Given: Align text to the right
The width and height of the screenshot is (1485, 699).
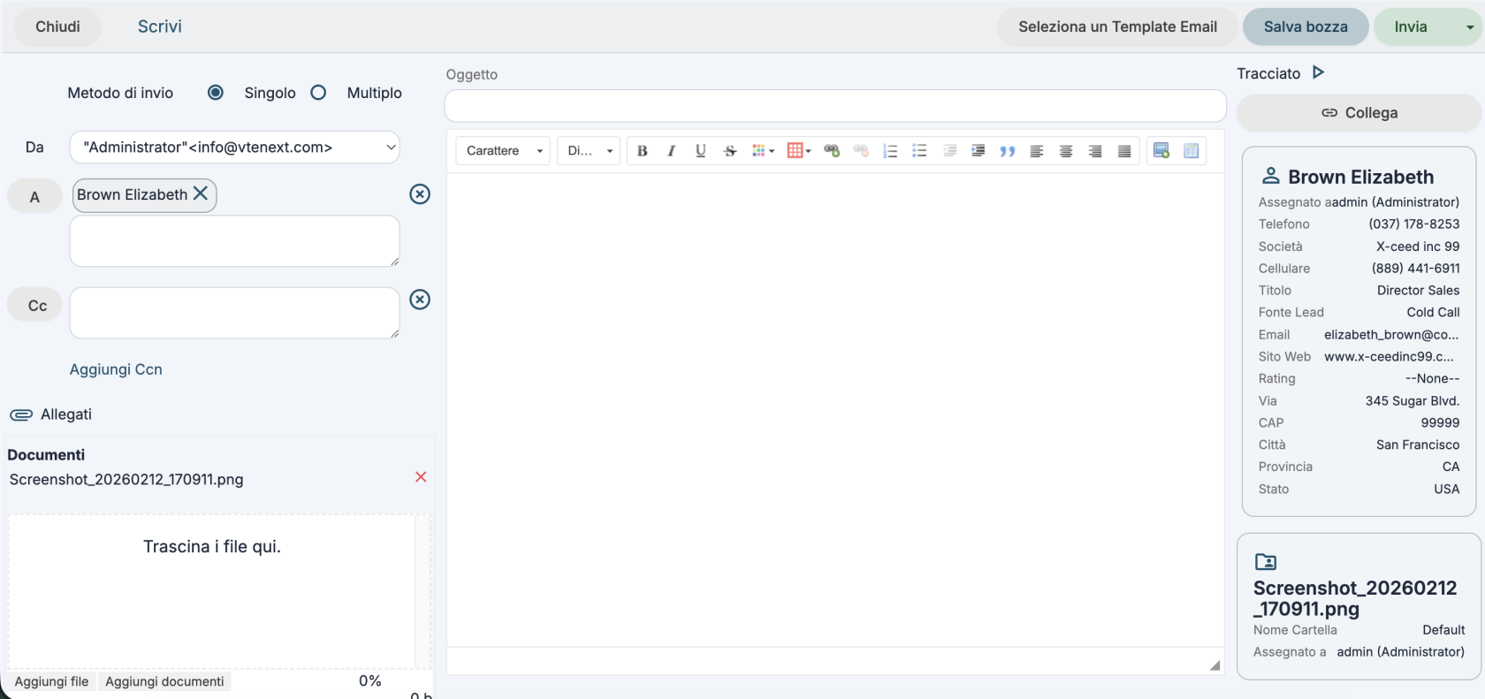Looking at the screenshot, I should point(1095,151).
